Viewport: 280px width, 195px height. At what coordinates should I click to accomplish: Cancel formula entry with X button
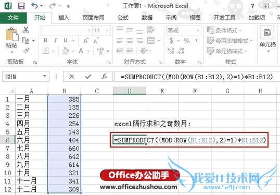[x=72, y=77]
